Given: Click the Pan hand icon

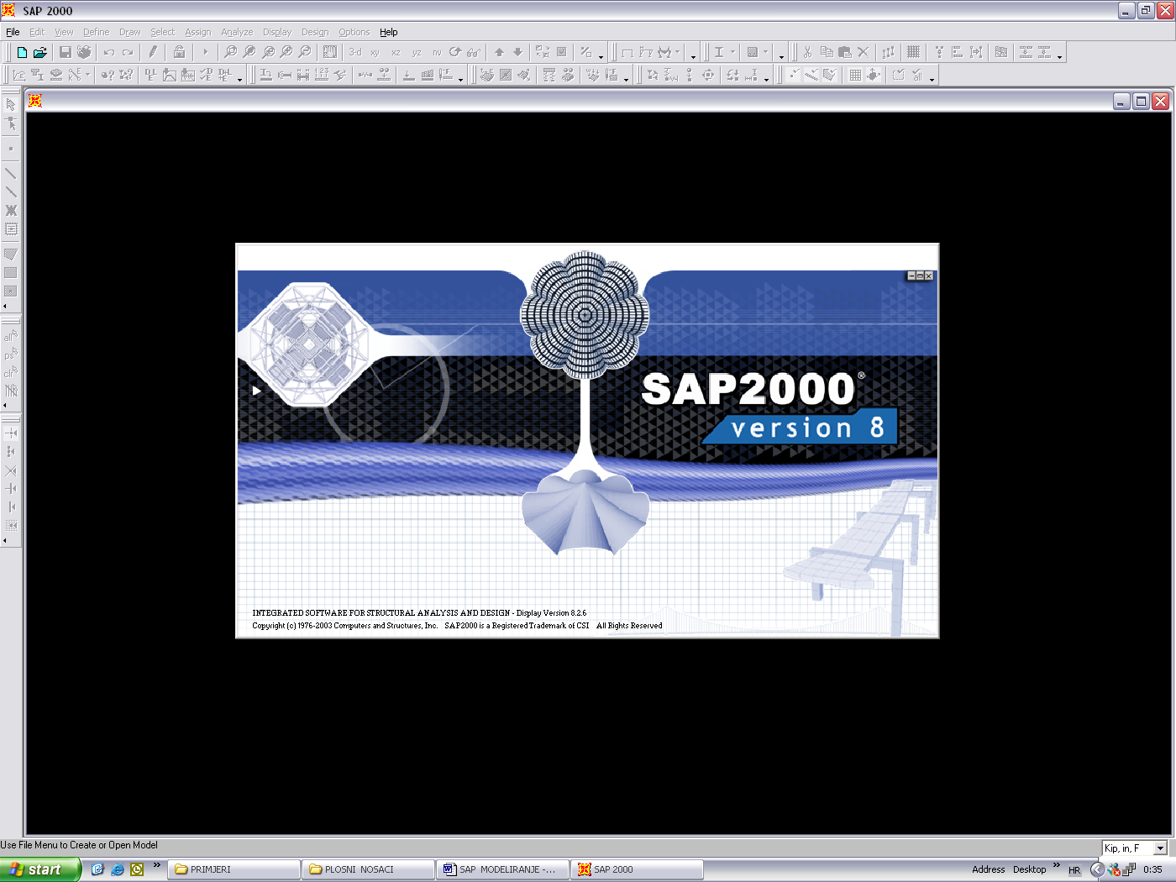Looking at the screenshot, I should click(x=330, y=52).
